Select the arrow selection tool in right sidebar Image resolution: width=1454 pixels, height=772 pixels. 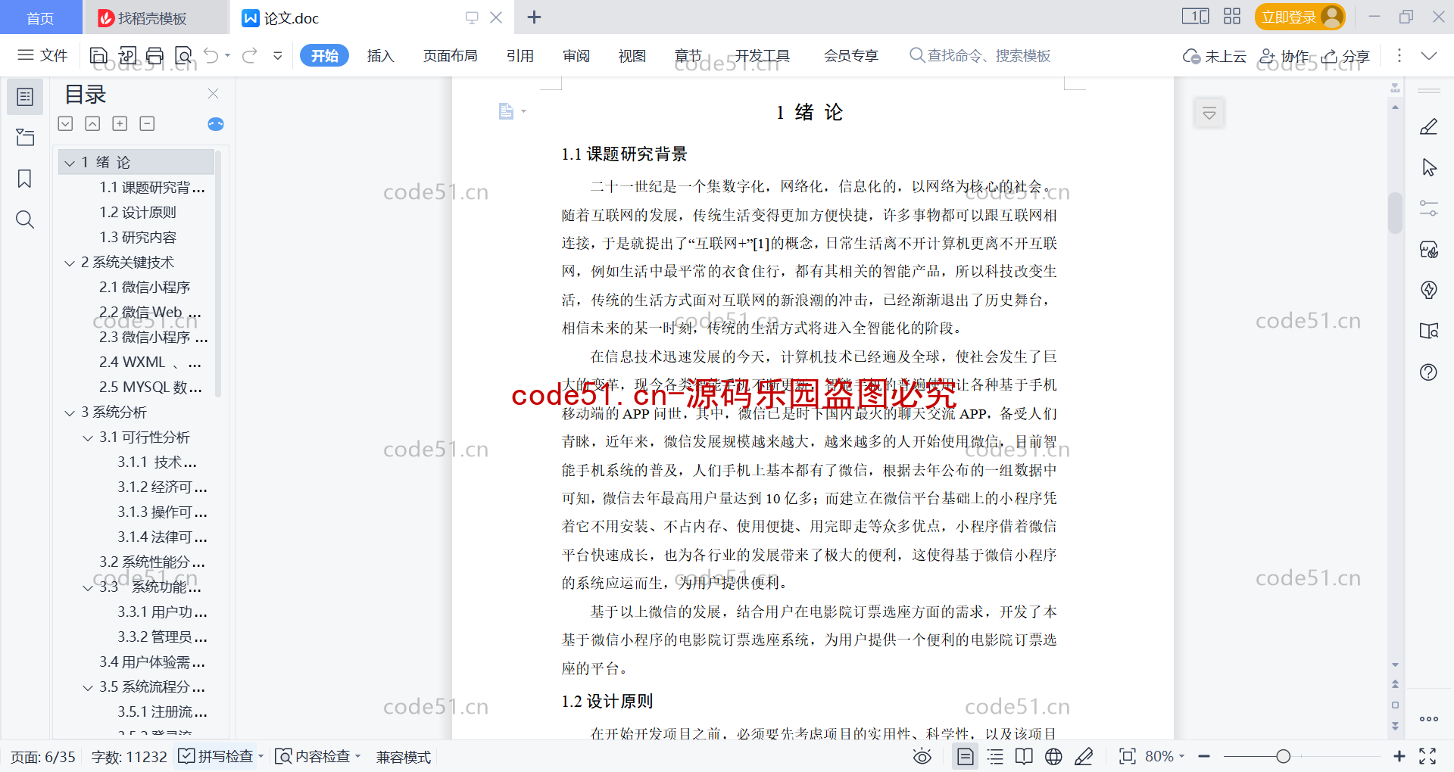pos(1429,167)
